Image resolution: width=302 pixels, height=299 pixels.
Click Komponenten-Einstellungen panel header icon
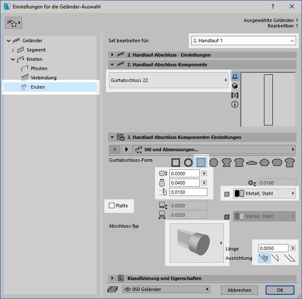coord(121,137)
